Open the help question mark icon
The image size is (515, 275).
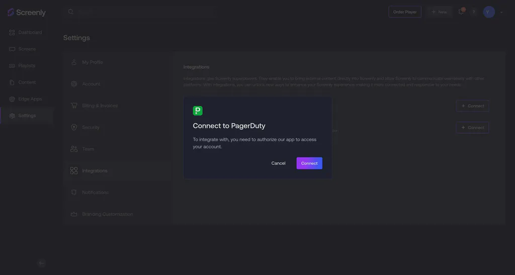point(474,12)
